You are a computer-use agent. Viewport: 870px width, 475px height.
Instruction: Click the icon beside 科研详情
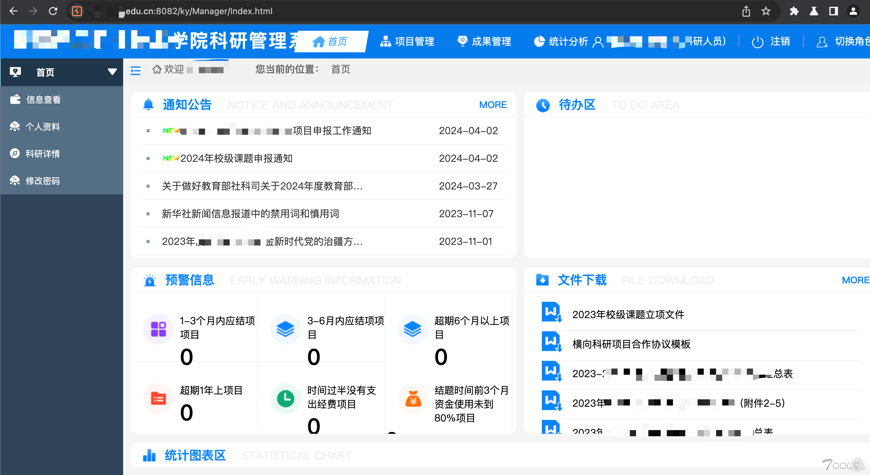click(14, 153)
